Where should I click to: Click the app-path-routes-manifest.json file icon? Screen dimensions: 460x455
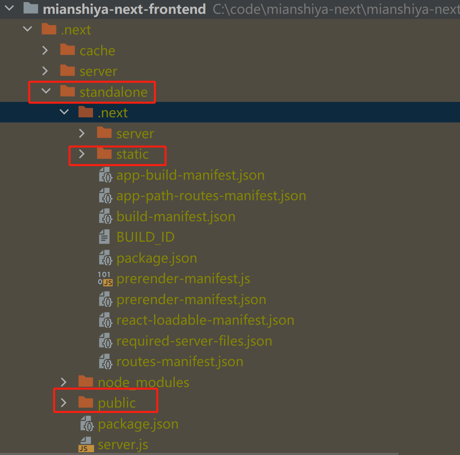tap(106, 196)
